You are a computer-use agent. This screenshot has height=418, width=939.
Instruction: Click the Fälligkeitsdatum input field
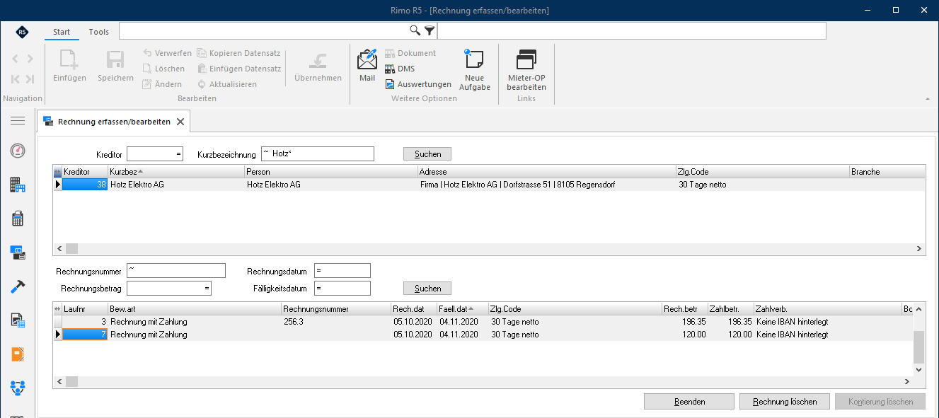[x=342, y=289]
